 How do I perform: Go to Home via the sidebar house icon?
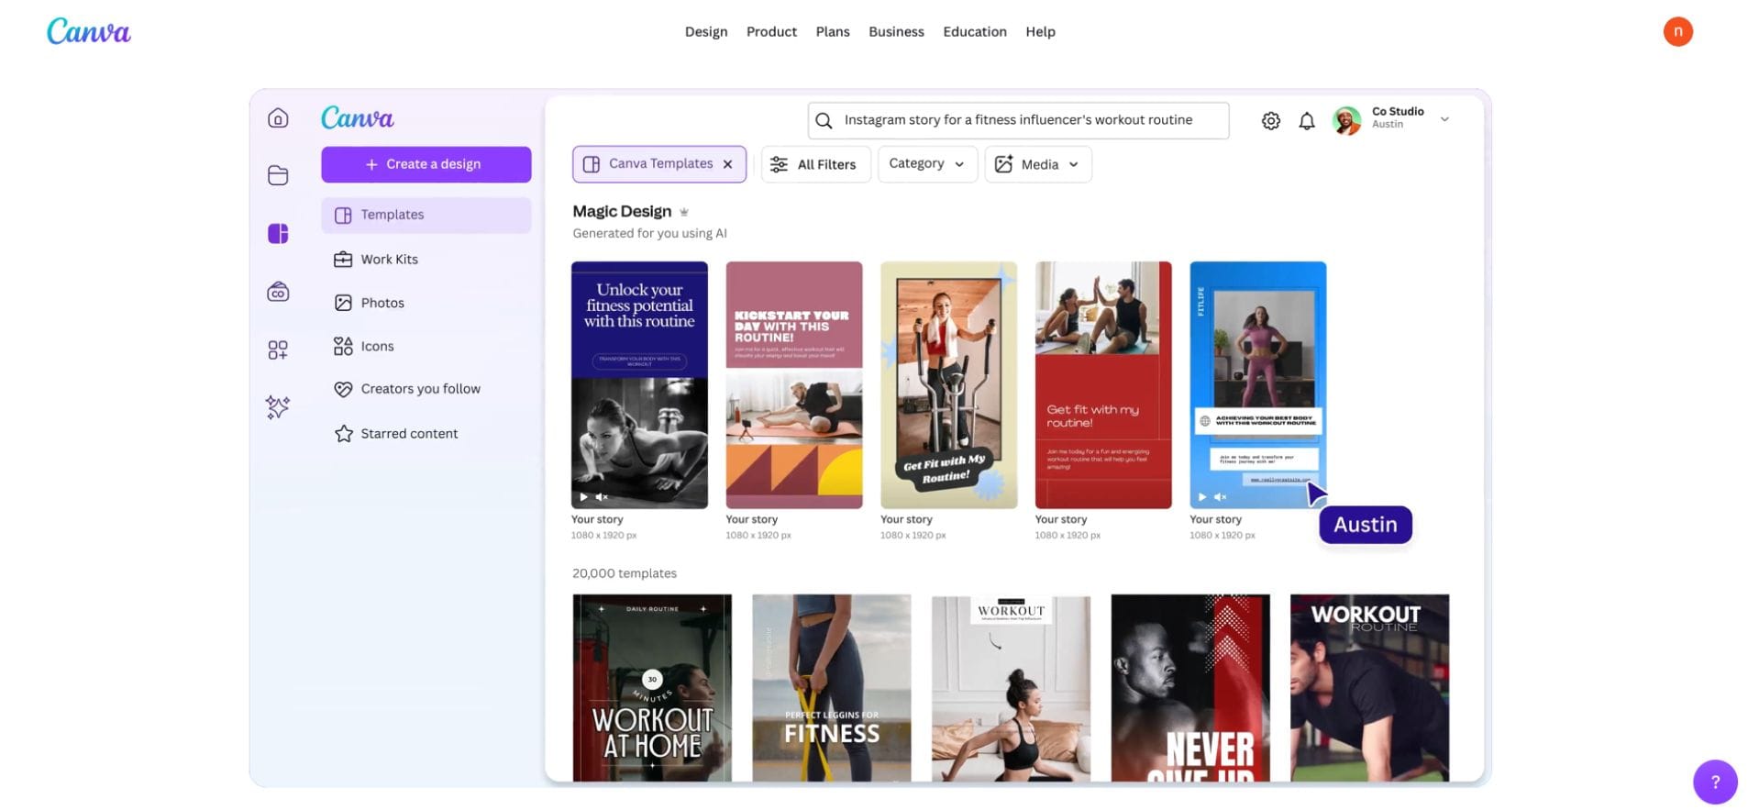(278, 118)
